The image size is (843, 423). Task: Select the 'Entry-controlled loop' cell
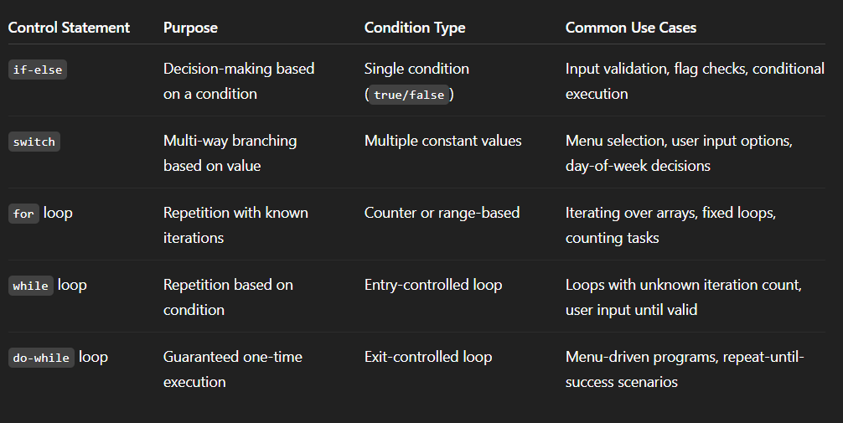(x=433, y=285)
